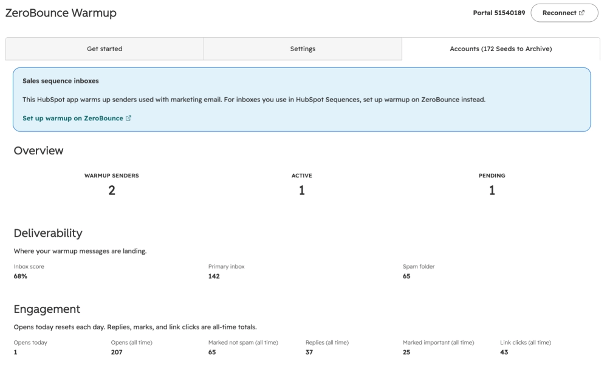Click the Deliverability section heading

coord(48,233)
